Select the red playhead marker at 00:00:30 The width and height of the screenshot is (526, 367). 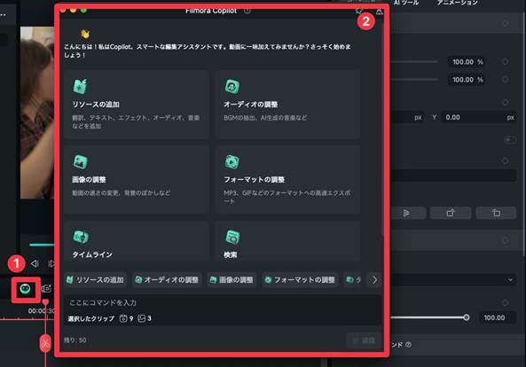coord(45,302)
